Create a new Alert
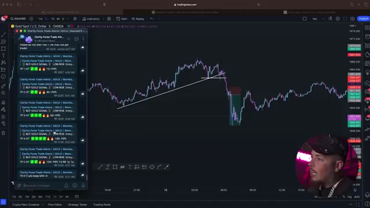This screenshot has width=370, height=208. pyautogui.click(x=122, y=19)
